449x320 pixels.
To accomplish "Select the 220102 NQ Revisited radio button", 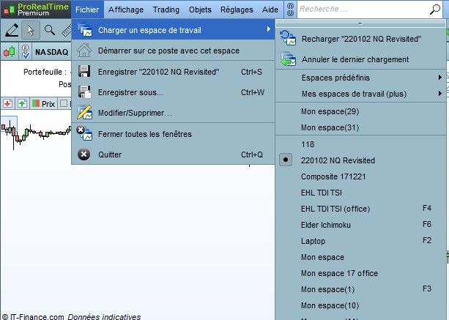I will point(286,160).
